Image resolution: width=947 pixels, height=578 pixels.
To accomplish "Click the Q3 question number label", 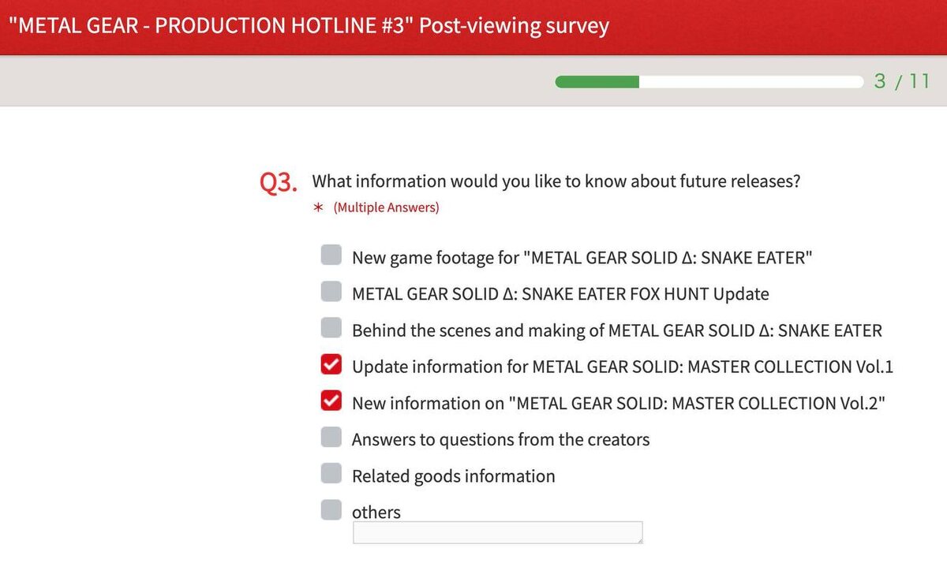I will coord(279,183).
